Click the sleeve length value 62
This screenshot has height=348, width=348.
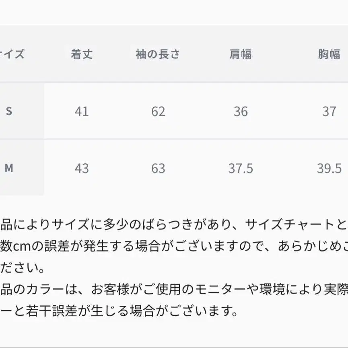point(158,111)
